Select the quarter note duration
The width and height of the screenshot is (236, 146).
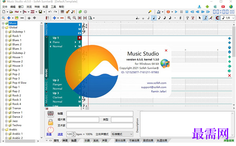pos(154,18)
